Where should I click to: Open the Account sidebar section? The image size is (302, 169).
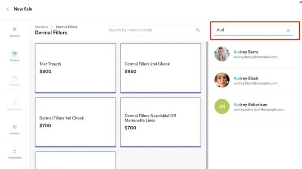coord(15,129)
